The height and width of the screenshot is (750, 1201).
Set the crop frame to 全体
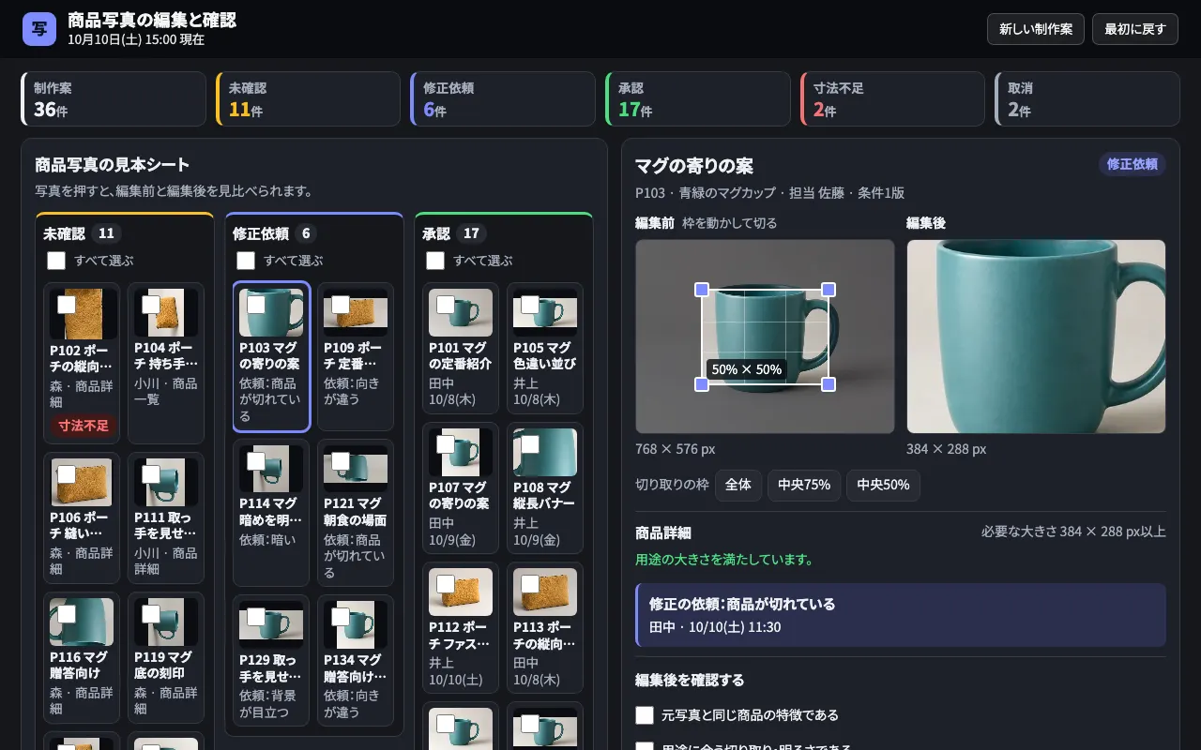(x=738, y=485)
